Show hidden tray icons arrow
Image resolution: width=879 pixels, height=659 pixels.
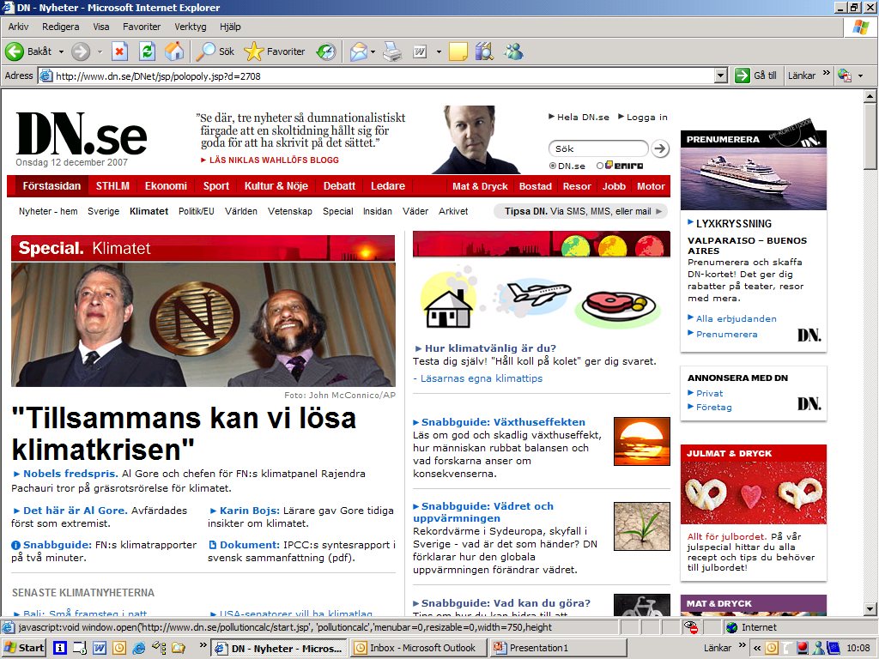pyautogui.click(x=757, y=649)
